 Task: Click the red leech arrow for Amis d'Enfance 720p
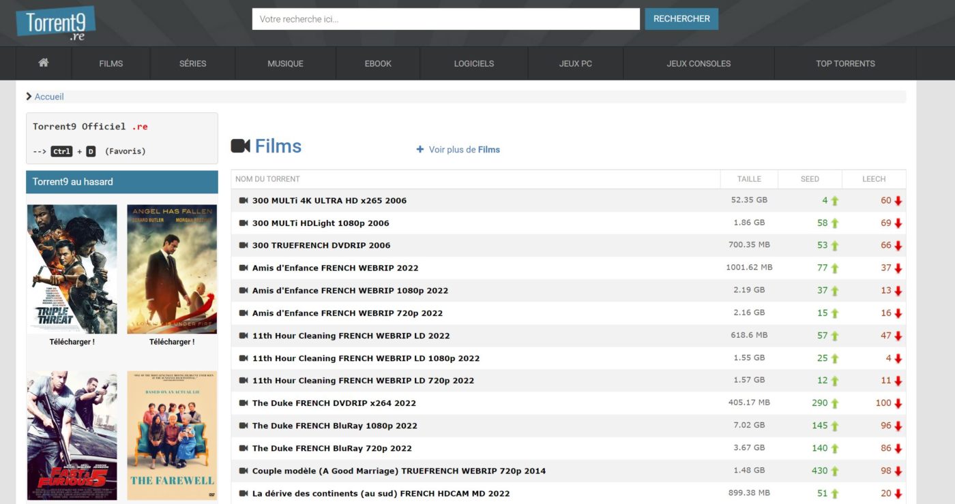pos(898,313)
